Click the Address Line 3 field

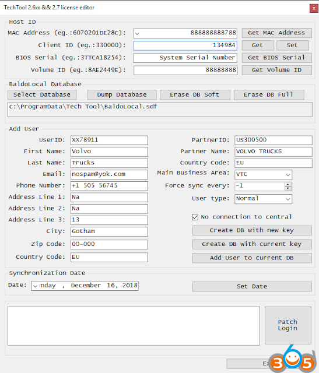pos(109,220)
